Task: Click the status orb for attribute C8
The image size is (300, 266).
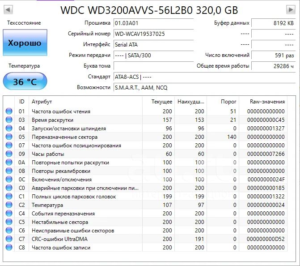Action: 9,247
